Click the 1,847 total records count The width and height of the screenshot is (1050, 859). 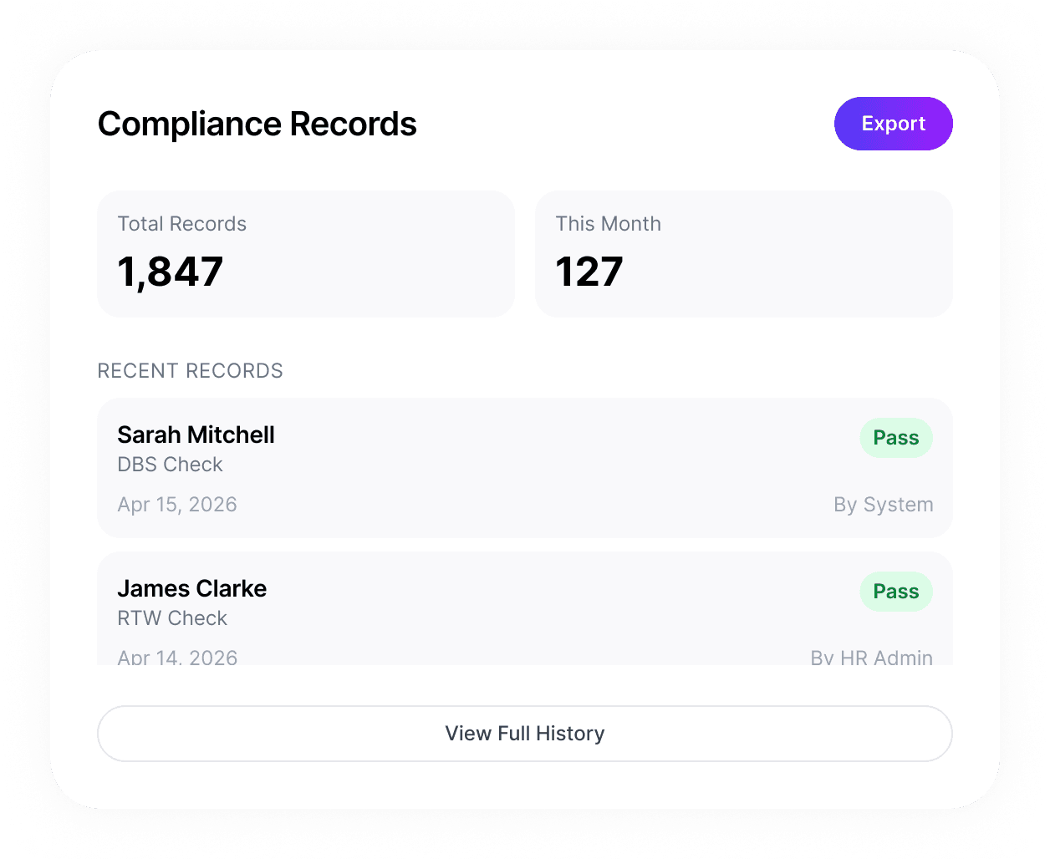pos(170,270)
